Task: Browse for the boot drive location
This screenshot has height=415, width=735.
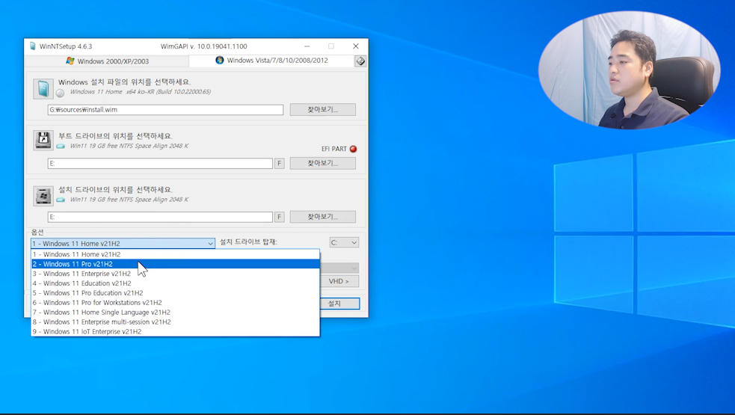Action: 322,163
